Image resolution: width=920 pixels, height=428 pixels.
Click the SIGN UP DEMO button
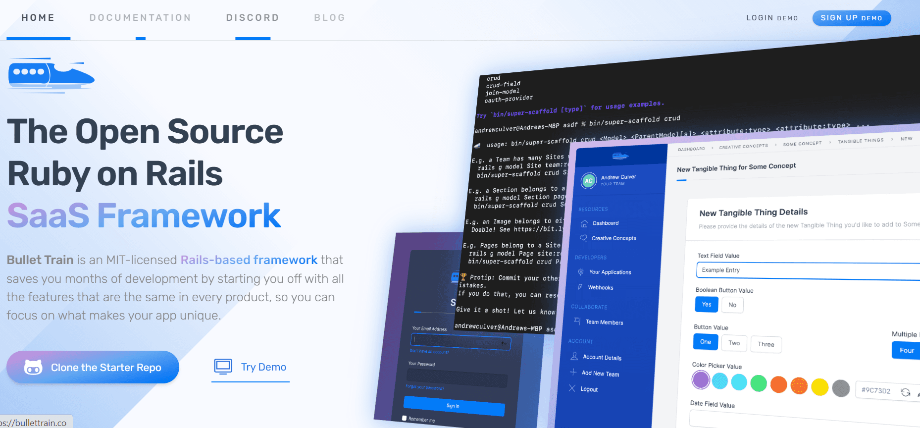click(852, 18)
